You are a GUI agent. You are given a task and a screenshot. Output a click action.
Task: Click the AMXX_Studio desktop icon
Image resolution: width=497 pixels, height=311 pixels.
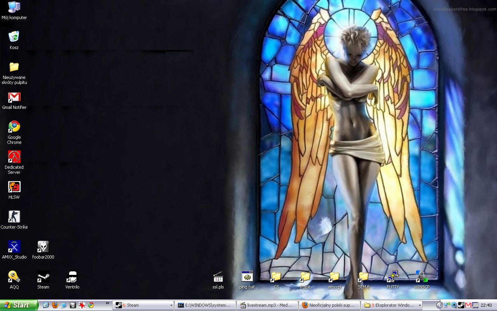14,247
